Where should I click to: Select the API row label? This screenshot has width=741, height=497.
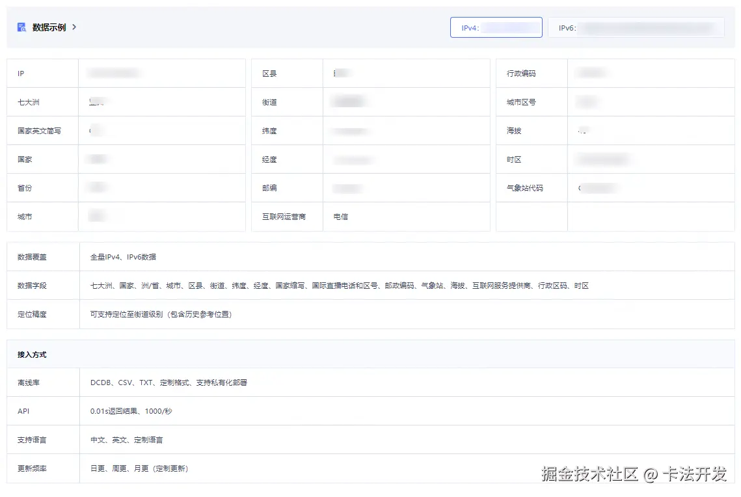pyautogui.click(x=24, y=410)
